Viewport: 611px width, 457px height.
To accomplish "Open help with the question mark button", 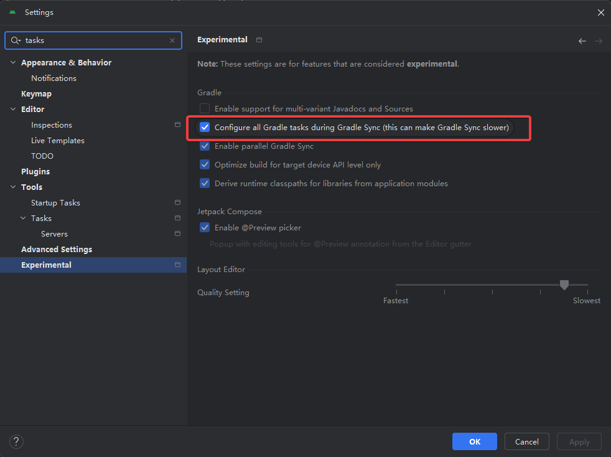I will pyautogui.click(x=16, y=441).
